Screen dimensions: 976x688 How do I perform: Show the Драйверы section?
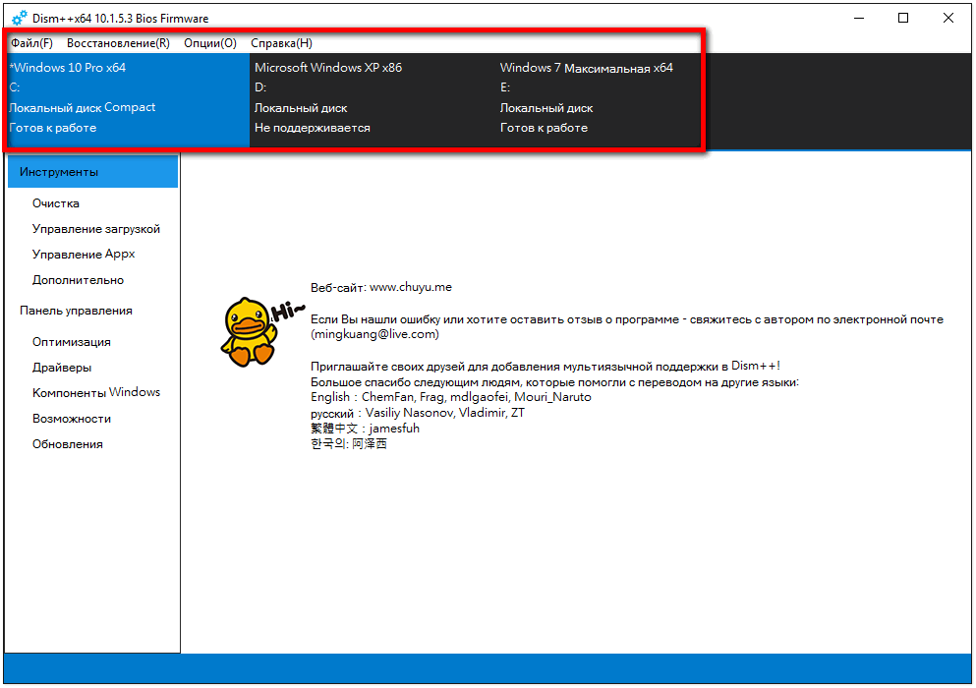tap(62, 368)
